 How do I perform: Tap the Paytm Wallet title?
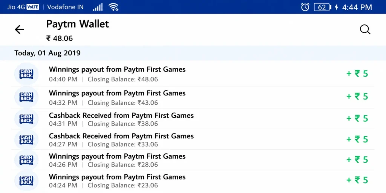click(78, 24)
